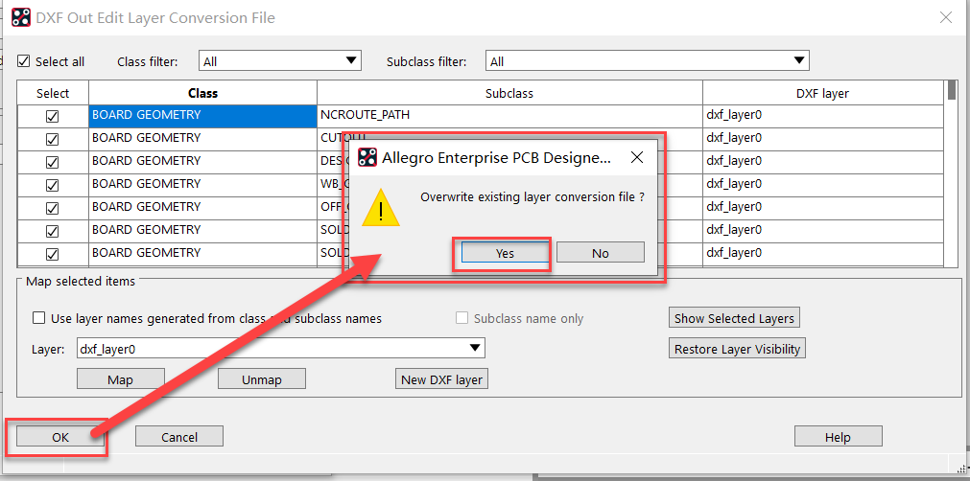Viewport: 970px width, 481px height.
Task: Decline overwrite with the No button
Action: click(600, 253)
